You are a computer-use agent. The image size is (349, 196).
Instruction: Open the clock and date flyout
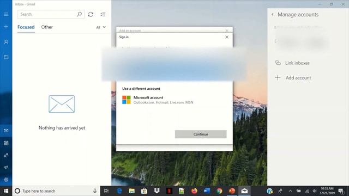tap(327, 191)
